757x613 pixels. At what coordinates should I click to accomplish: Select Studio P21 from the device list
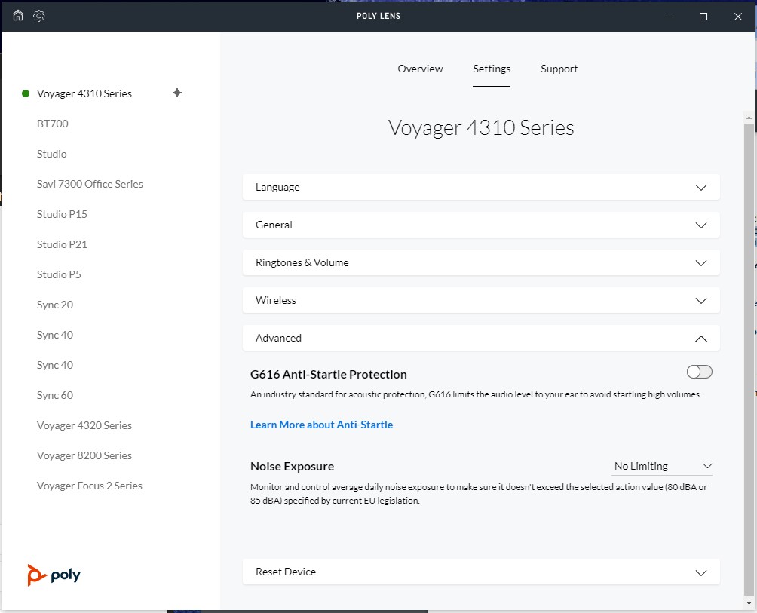tap(62, 244)
